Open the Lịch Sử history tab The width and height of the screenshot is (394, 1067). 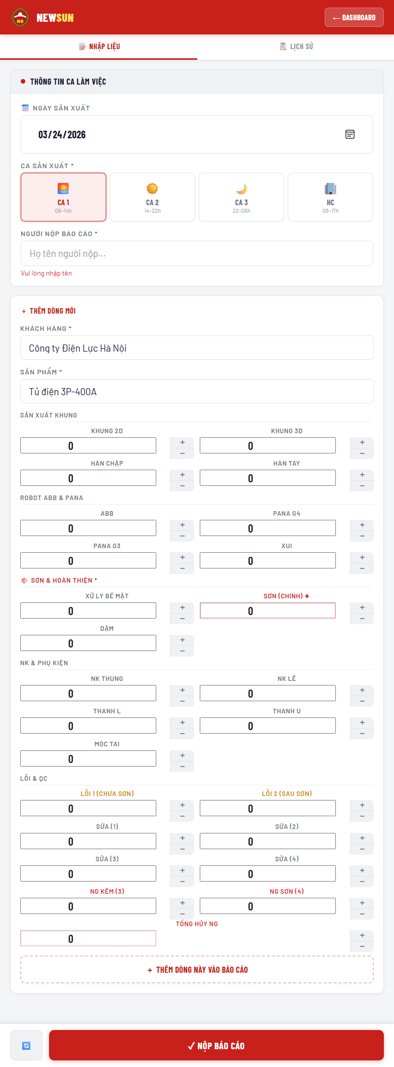pos(296,47)
